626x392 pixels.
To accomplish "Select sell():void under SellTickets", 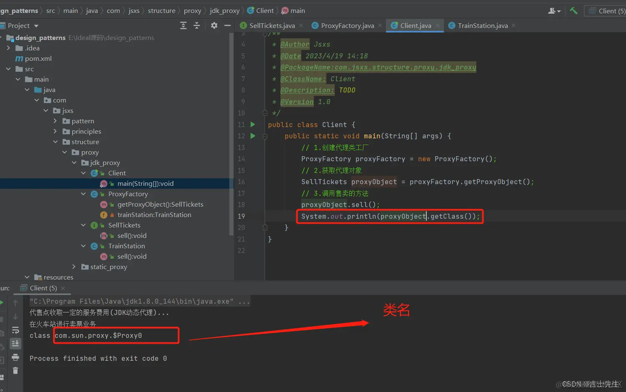I will [132, 236].
